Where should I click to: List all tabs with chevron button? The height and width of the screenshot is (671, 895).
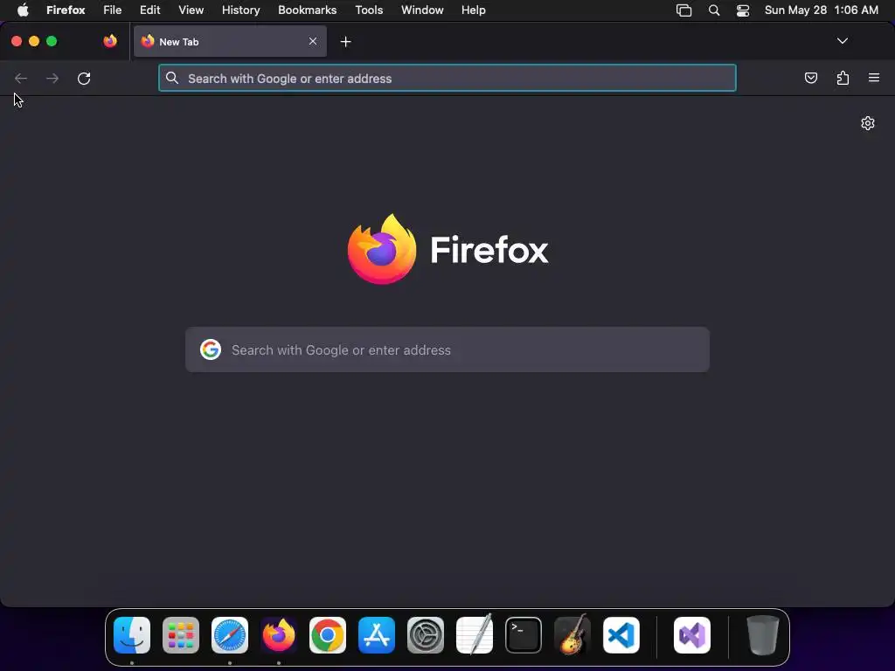(x=843, y=41)
